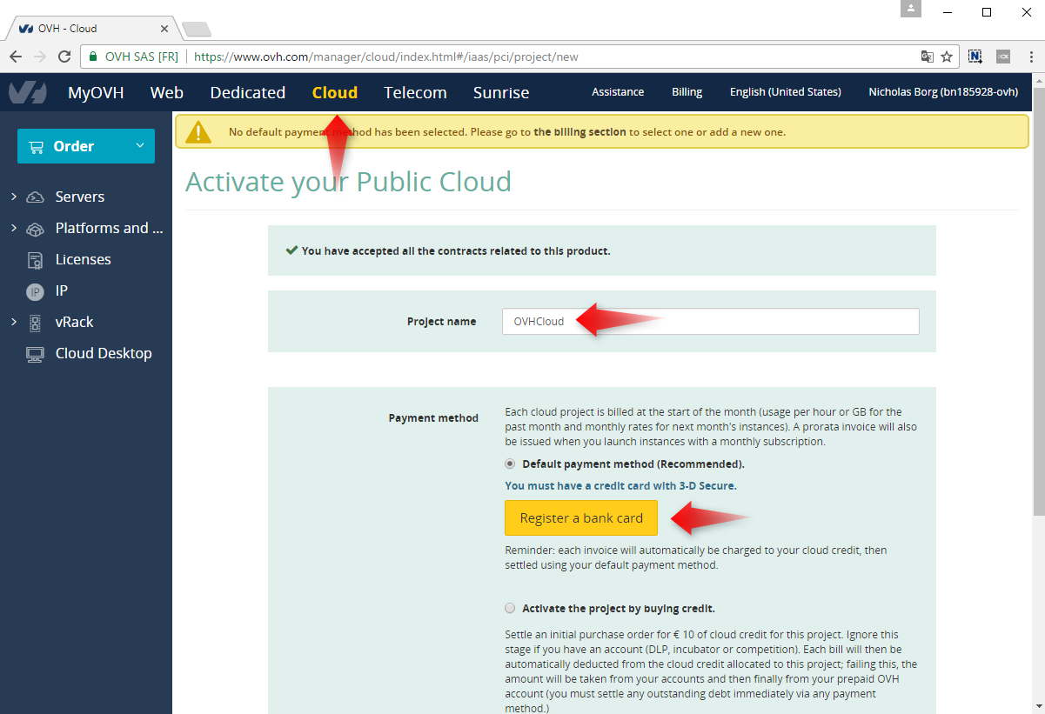Click the warning triangle icon in alert
1045x714 pixels.
click(x=199, y=131)
